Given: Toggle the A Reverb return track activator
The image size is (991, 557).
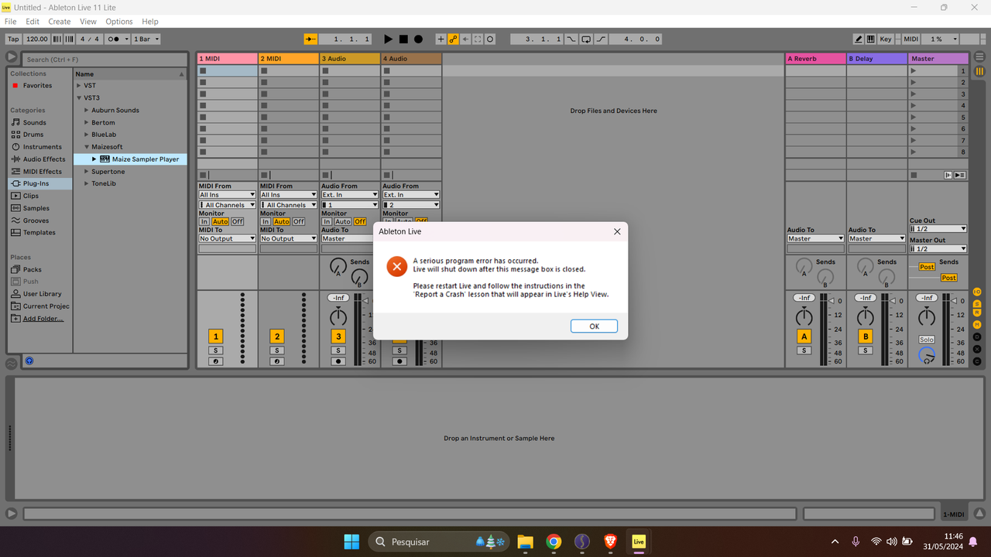Looking at the screenshot, I should coord(804,336).
